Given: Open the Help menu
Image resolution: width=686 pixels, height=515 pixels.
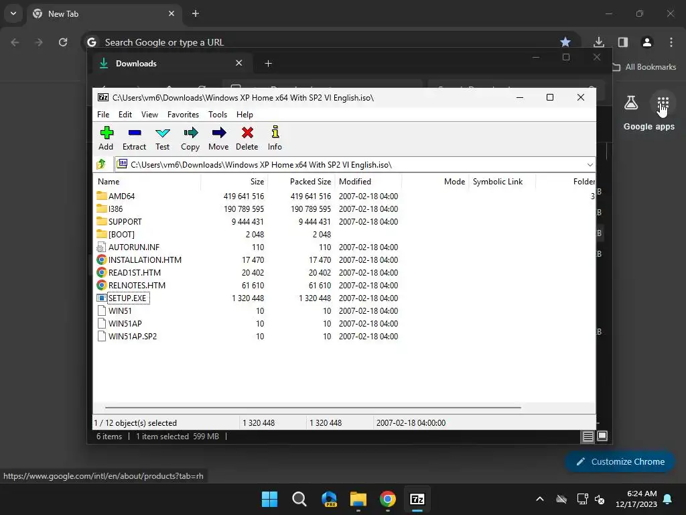Looking at the screenshot, I should coord(245,114).
